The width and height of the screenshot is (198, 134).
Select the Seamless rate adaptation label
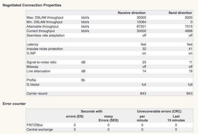46,35
